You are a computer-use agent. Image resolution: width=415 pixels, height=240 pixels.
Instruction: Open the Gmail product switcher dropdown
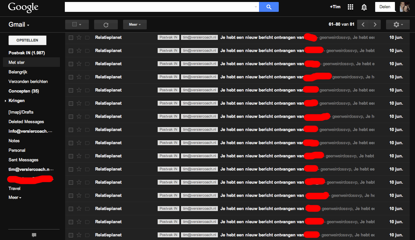[19, 25]
